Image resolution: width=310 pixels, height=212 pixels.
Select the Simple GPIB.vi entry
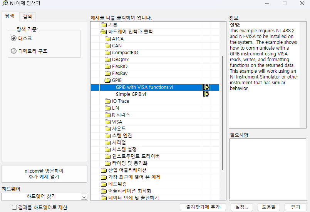[x=131, y=94]
